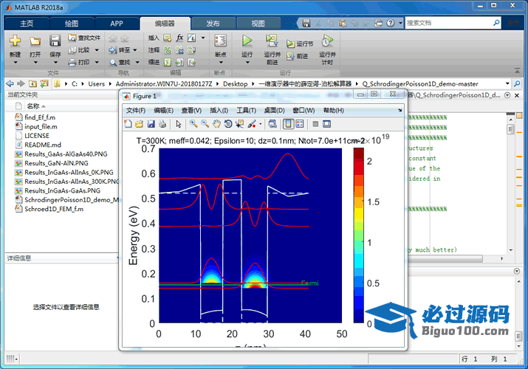Toggle Insert Colorbar button in Figure 1

pyautogui.click(x=288, y=124)
